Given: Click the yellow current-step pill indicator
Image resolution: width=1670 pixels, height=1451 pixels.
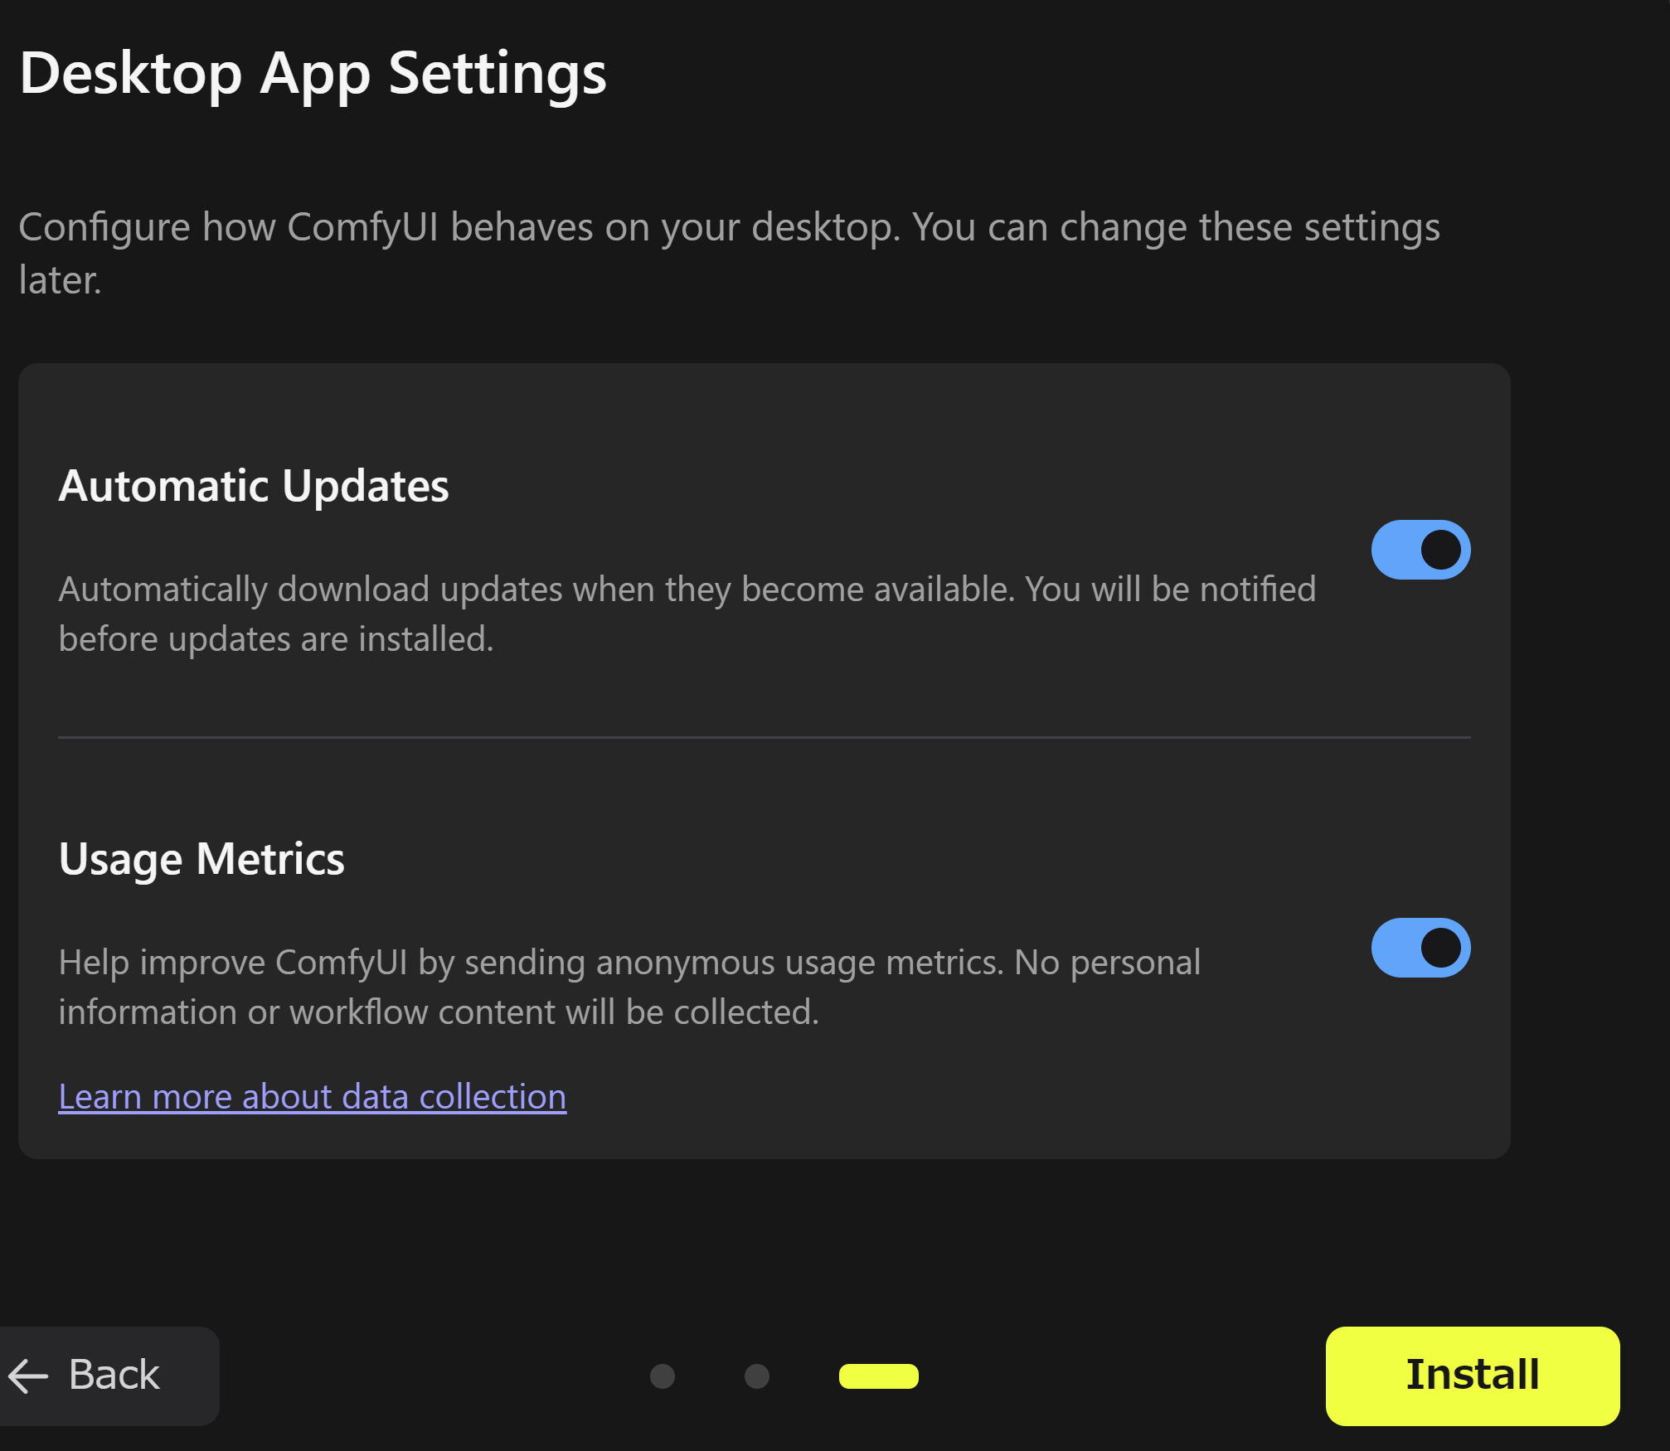Looking at the screenshot, I should (x=878, y=1376).
